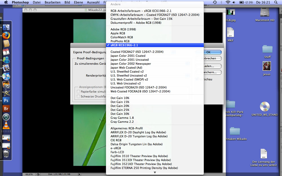
Task: Toggle the Schwarze Druckfarbe checkbox
Action: 79,97
